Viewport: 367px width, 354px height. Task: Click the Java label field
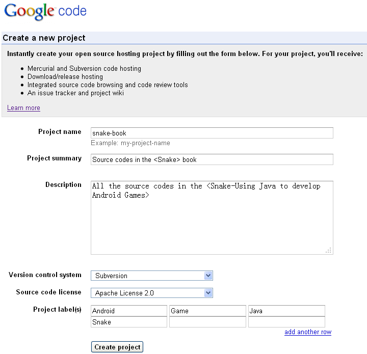pos(286,311)
